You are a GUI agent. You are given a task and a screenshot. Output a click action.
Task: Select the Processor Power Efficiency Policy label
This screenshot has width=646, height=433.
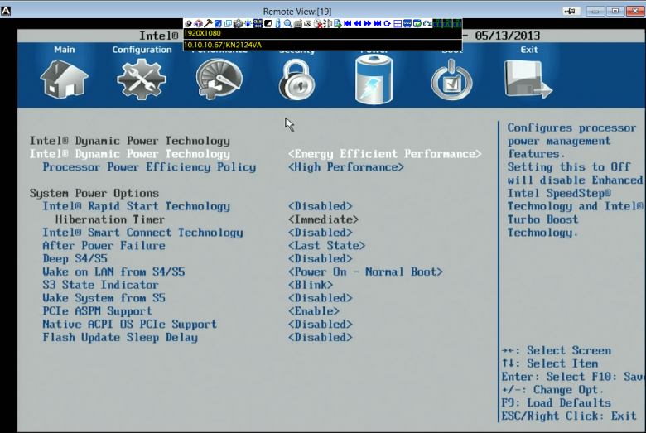pyautogui.click(x=149, y=167)
